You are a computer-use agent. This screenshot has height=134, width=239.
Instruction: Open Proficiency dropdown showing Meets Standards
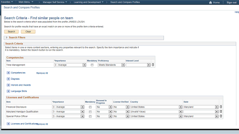point(111,65)
